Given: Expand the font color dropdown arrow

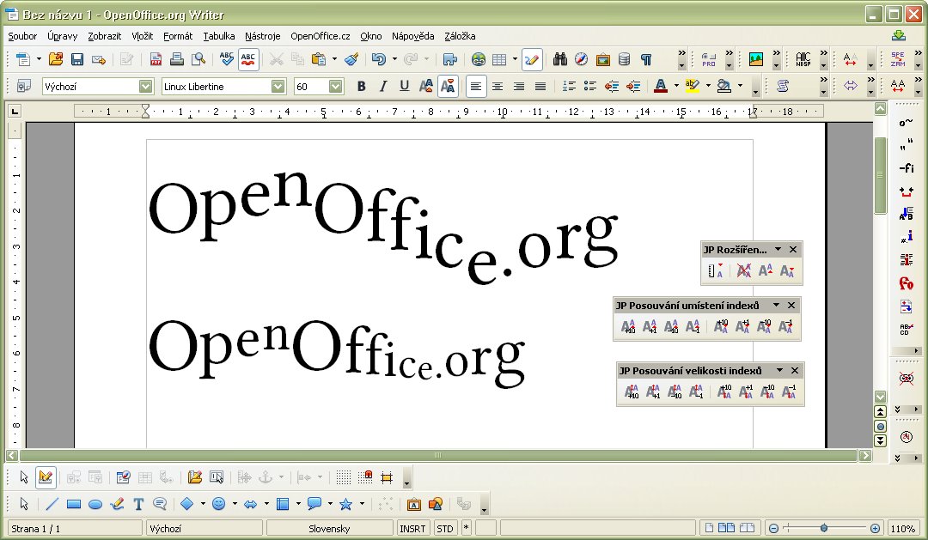Looking at the screenshot, I should [676, 87].
